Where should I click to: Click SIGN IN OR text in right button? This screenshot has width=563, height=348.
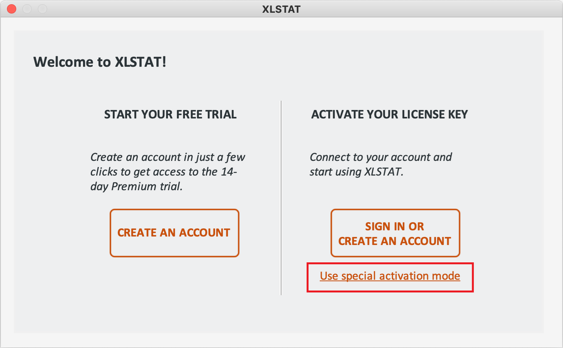point(395,226)
